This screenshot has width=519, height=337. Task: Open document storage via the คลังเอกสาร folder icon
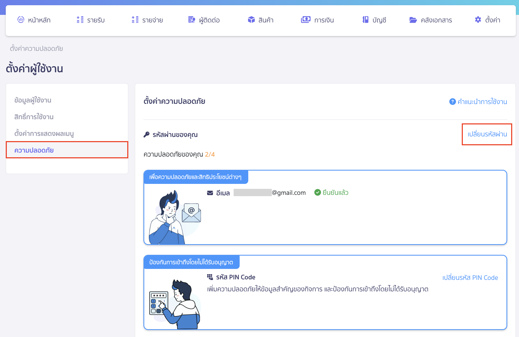tap(413, 20)
